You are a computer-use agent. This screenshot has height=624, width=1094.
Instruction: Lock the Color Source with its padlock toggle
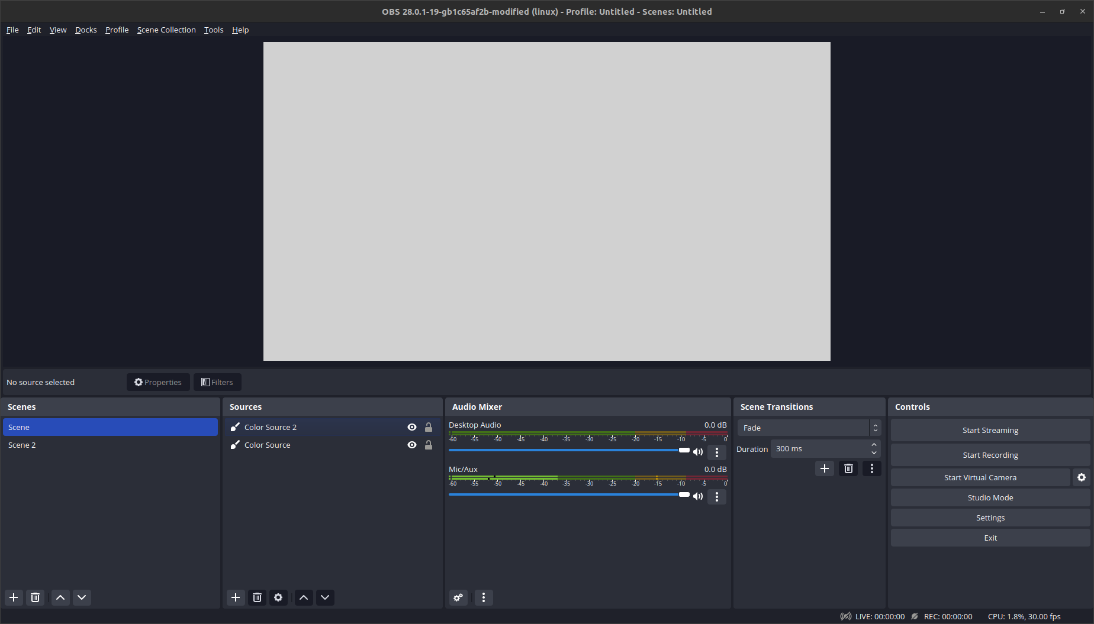coord(429,445)
